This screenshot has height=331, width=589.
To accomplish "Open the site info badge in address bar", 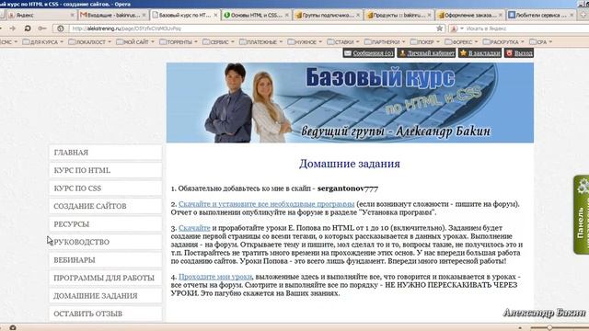I will tap(61, 29).
